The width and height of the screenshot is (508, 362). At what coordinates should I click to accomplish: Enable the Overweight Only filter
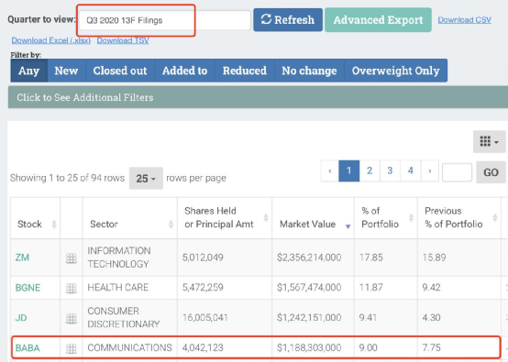point(395,71)
